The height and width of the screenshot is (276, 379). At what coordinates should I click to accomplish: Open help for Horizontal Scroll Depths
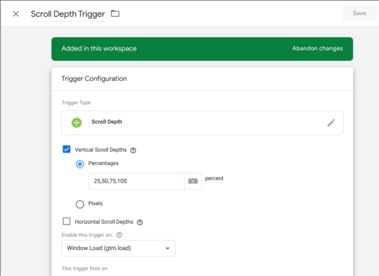click(x=140, y=222)
